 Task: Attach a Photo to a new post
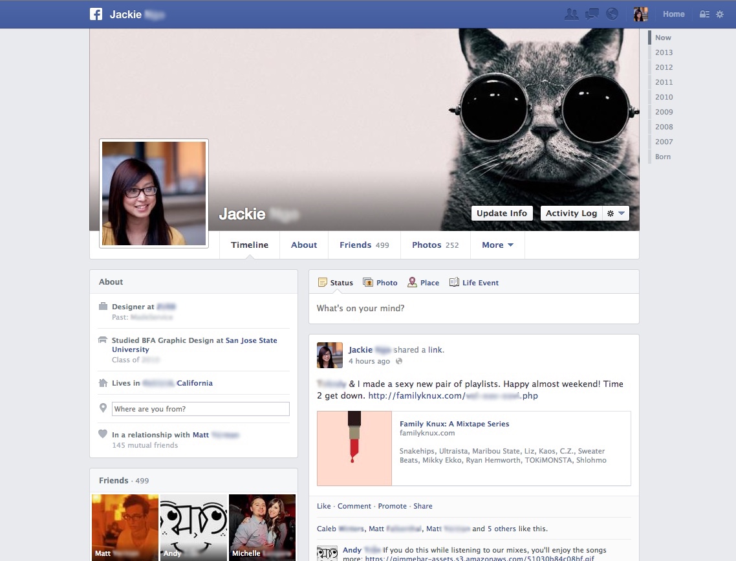click(380, 282)
